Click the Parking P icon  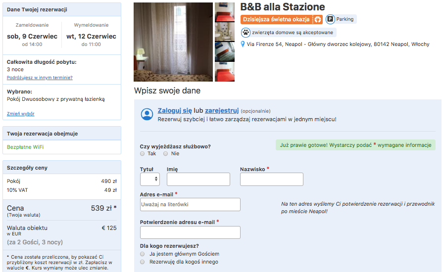[330, 19]
